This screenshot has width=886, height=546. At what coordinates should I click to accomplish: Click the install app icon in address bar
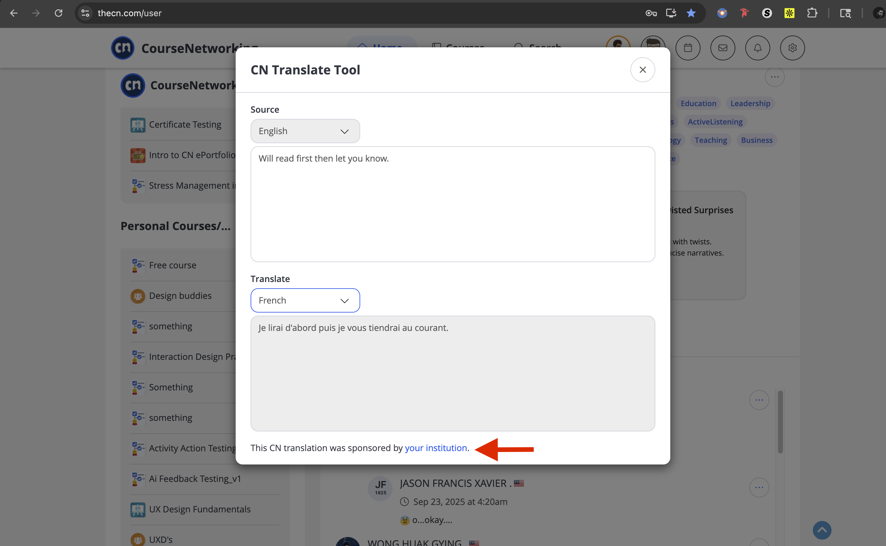tap(671, 13)
